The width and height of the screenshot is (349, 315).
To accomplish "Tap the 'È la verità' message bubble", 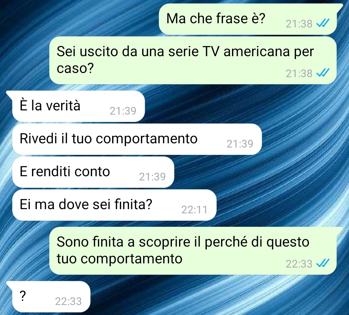I will click(79, 106).
